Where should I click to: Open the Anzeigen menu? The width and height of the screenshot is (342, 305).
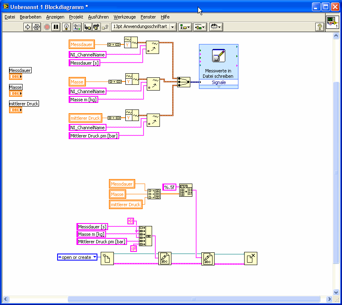pos(55,17)
